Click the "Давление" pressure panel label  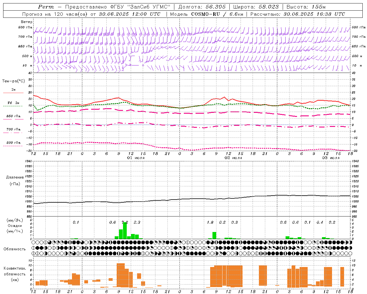click(x=15, y=177)
